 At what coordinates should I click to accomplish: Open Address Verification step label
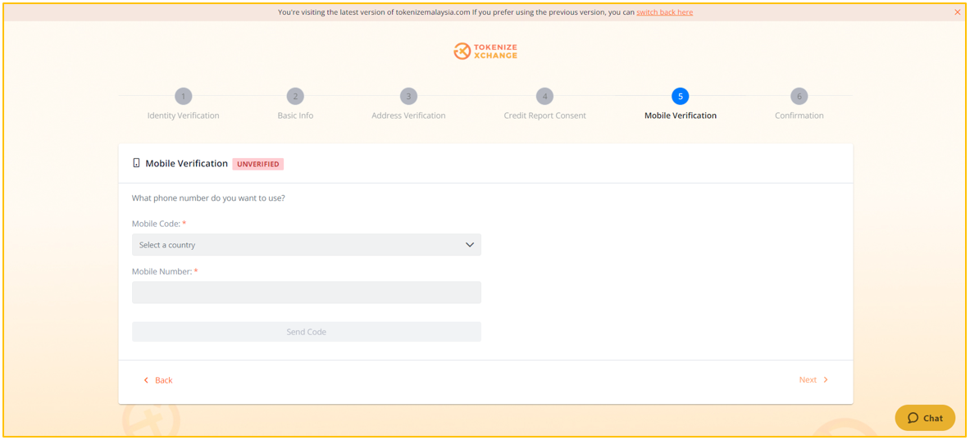click(x=408, y=116)
